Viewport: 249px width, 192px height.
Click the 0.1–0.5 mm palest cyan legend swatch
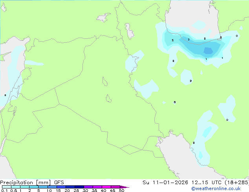coord(7,187)
